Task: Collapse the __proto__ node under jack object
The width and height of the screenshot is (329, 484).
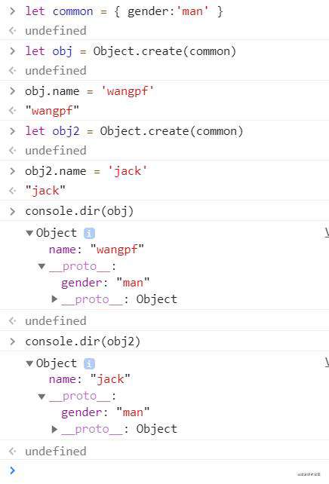Action: point(42,396)
